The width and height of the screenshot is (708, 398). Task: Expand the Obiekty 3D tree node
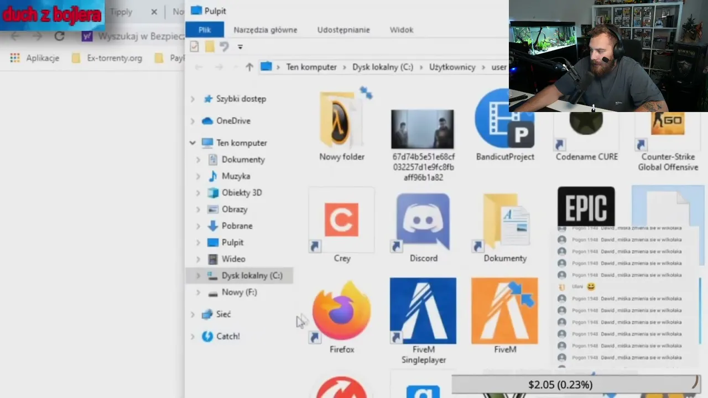[x=198, y=193]
